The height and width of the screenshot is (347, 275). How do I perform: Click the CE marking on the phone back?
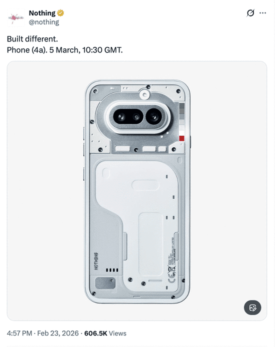[x=171, y=278]
